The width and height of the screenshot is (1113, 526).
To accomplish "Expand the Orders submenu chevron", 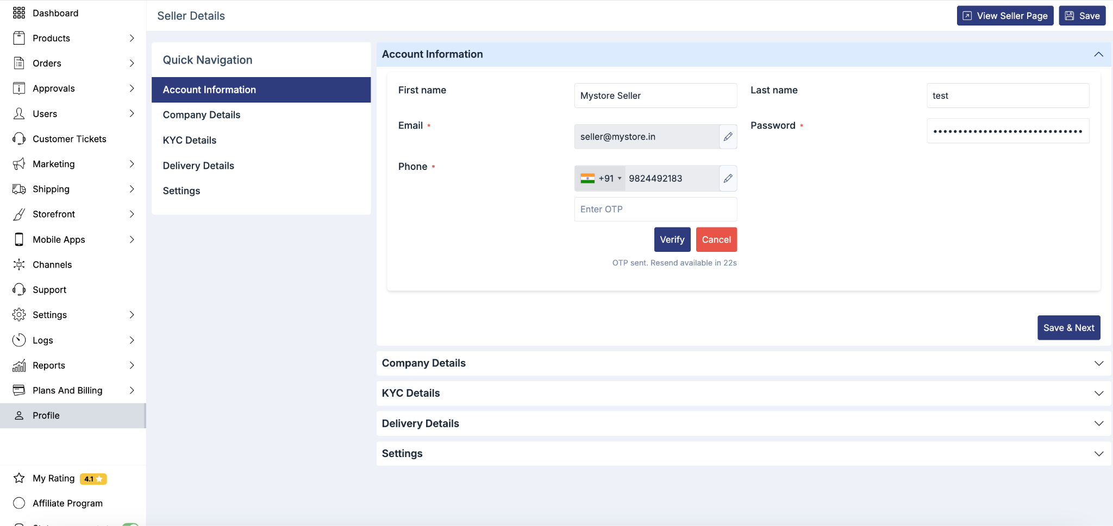I will click(132, 63).
